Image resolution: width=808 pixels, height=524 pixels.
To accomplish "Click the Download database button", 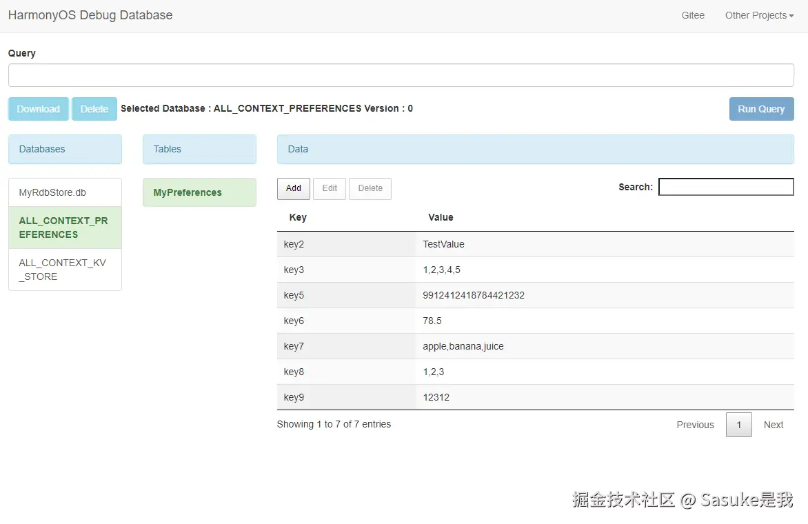I will click(x=38, y=109).
